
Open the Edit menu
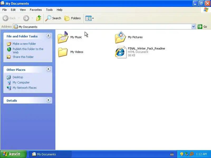[13, 10]
